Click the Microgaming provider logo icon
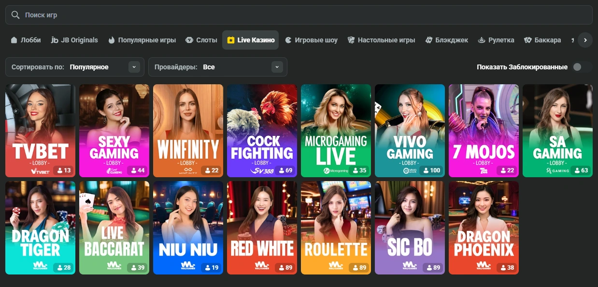 pos(336,171)
